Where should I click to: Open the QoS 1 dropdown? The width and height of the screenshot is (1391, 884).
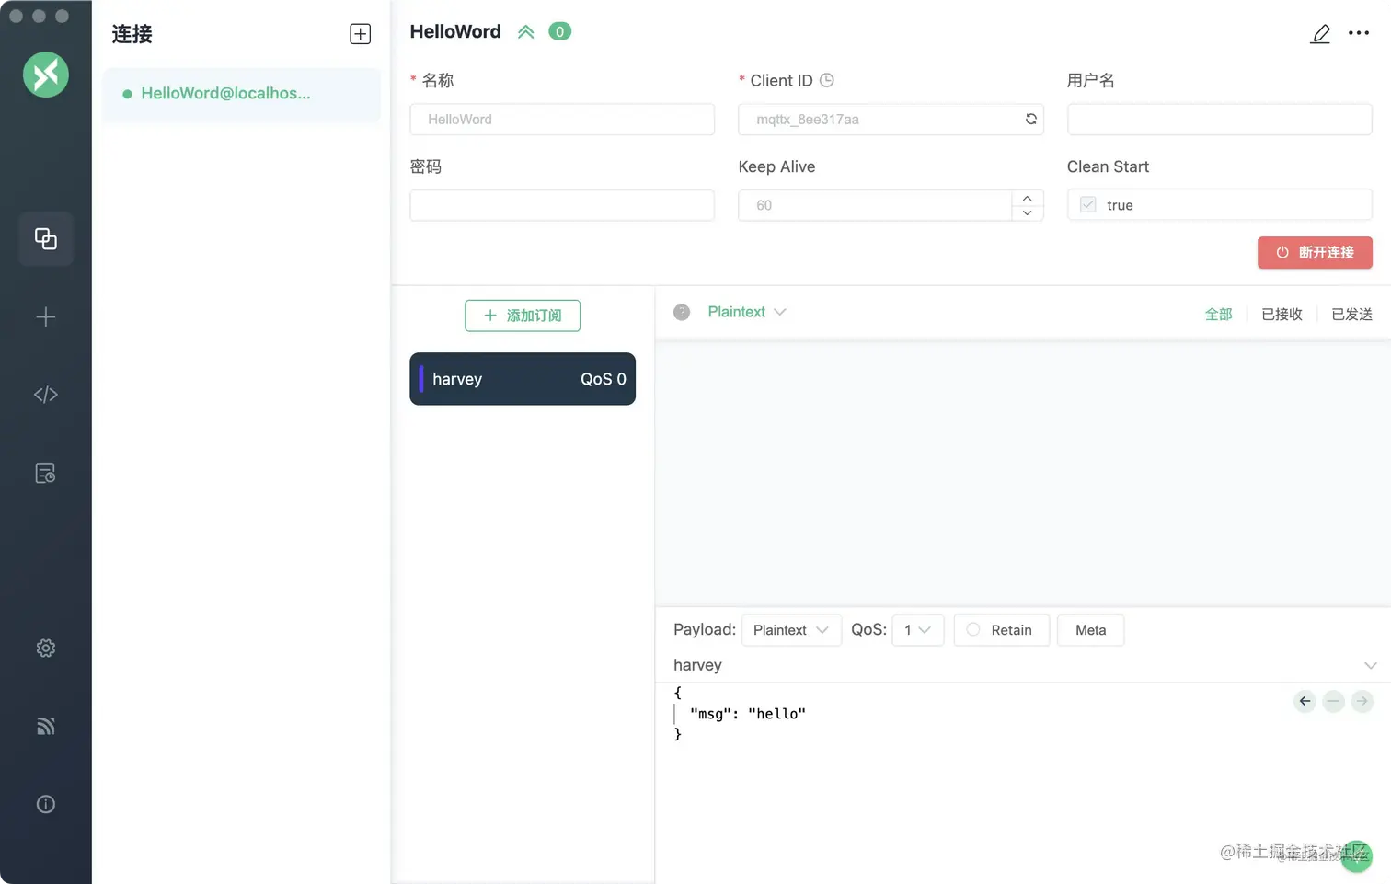[x=918, y=630]
